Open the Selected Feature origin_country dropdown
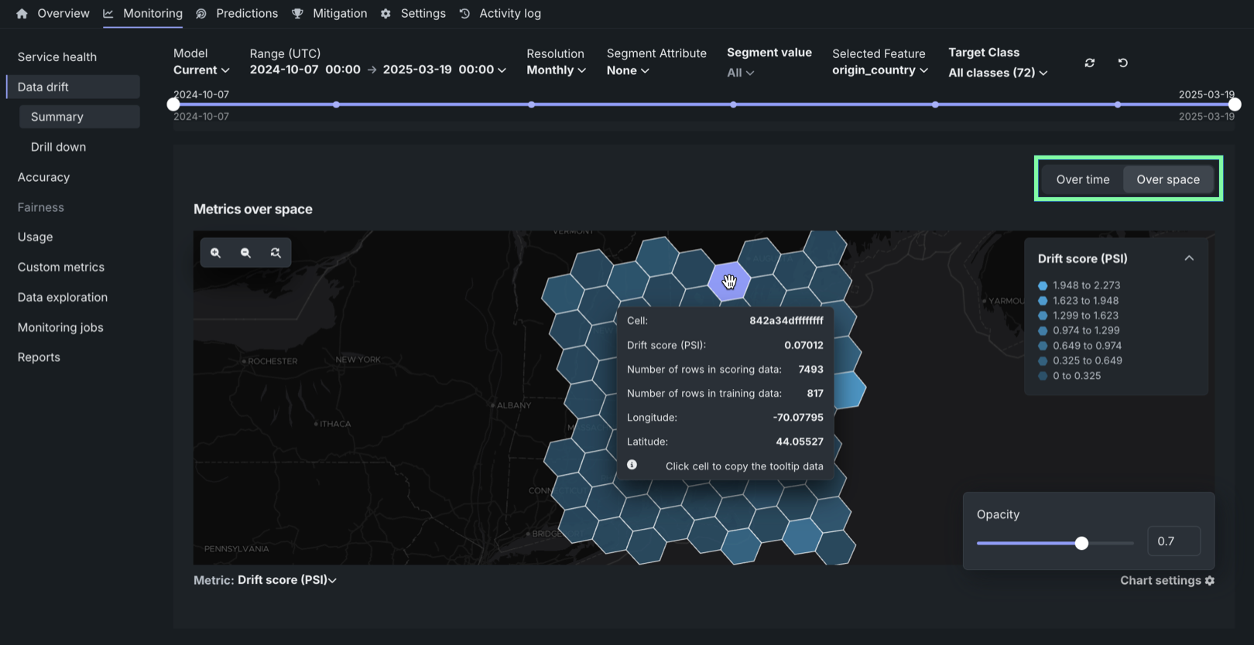1254x645 pixels. click(879, 70)
